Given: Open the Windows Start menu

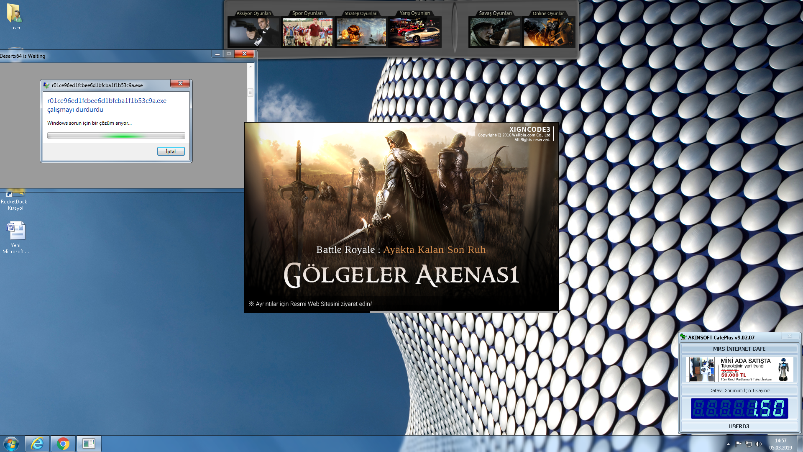Looking at the screenshot, I should click(x=11, y=444).
